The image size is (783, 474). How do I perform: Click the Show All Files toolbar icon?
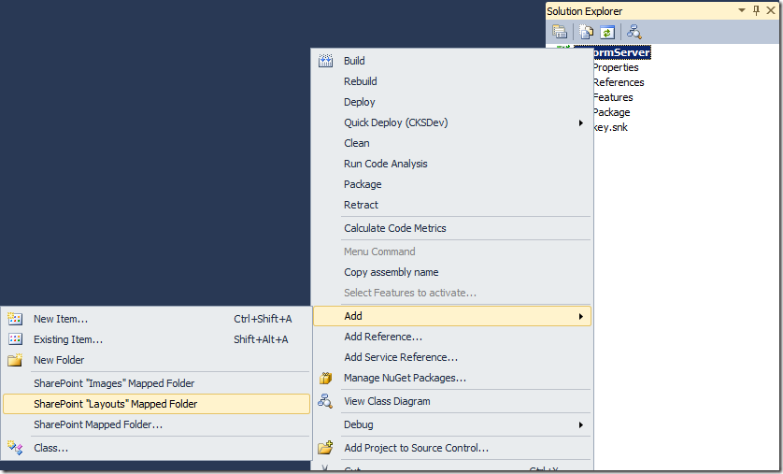point(586,32)
